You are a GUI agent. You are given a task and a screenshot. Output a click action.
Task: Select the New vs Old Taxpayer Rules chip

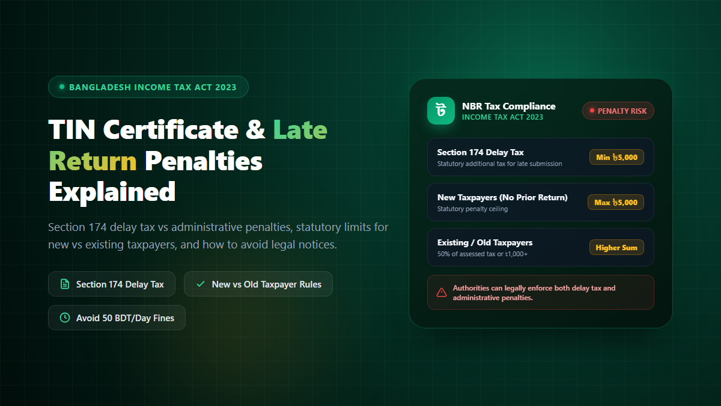point(258,284)
